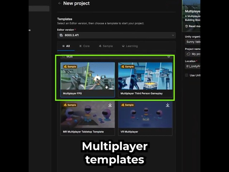Download the MR Multiplayer Tabletop Template
Viewport: 229px width, 172px height.
tap(110, 105)
